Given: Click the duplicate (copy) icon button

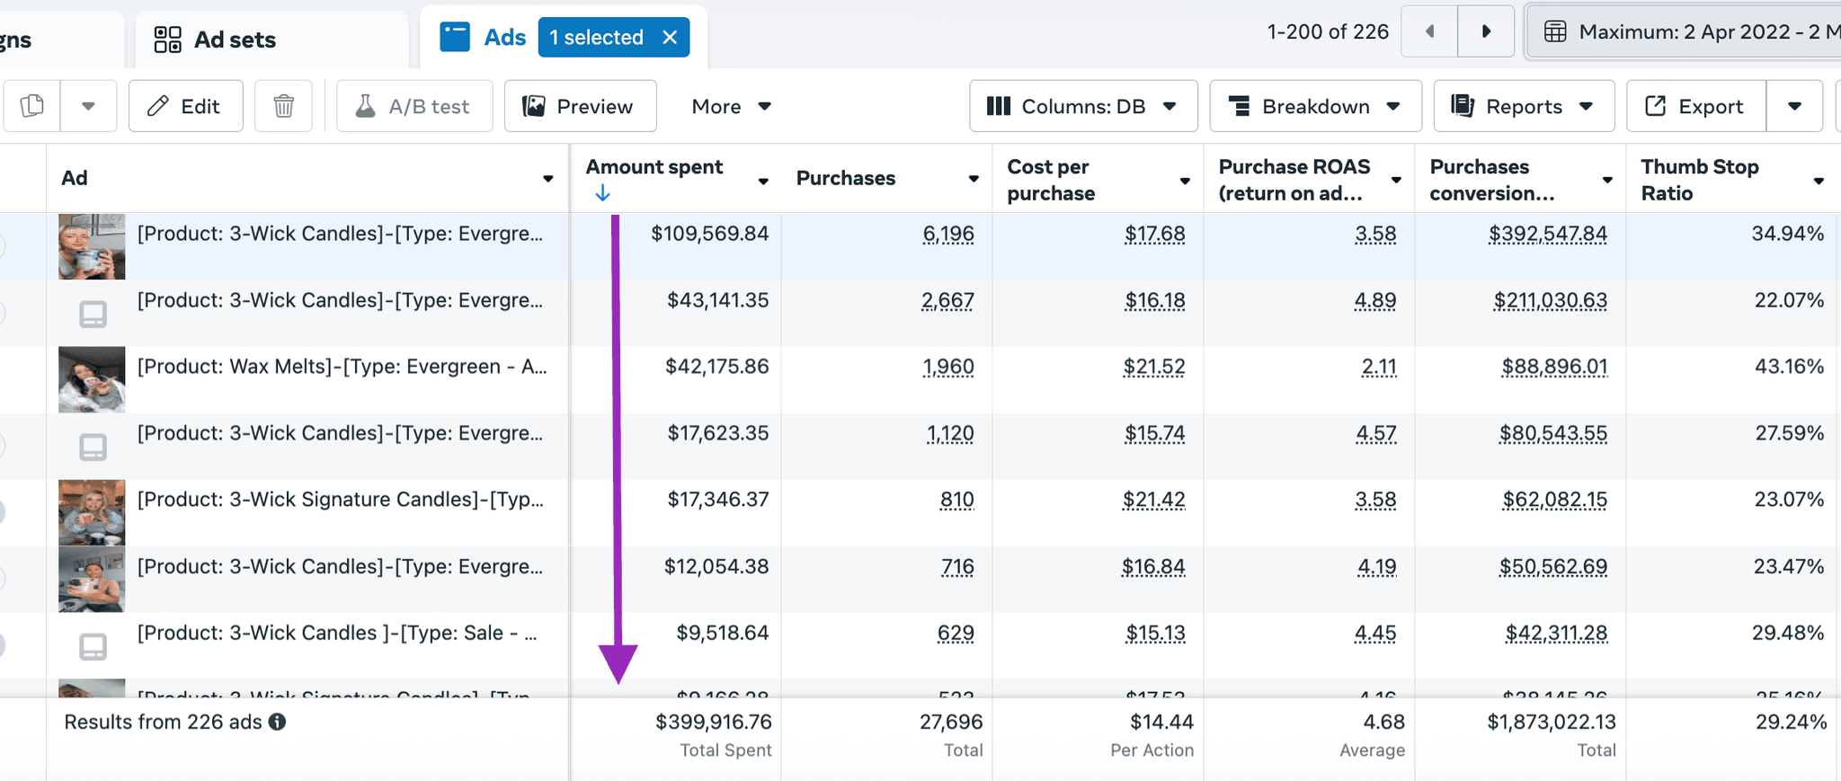Looking at the screenshot, I should tap(32, 106).
